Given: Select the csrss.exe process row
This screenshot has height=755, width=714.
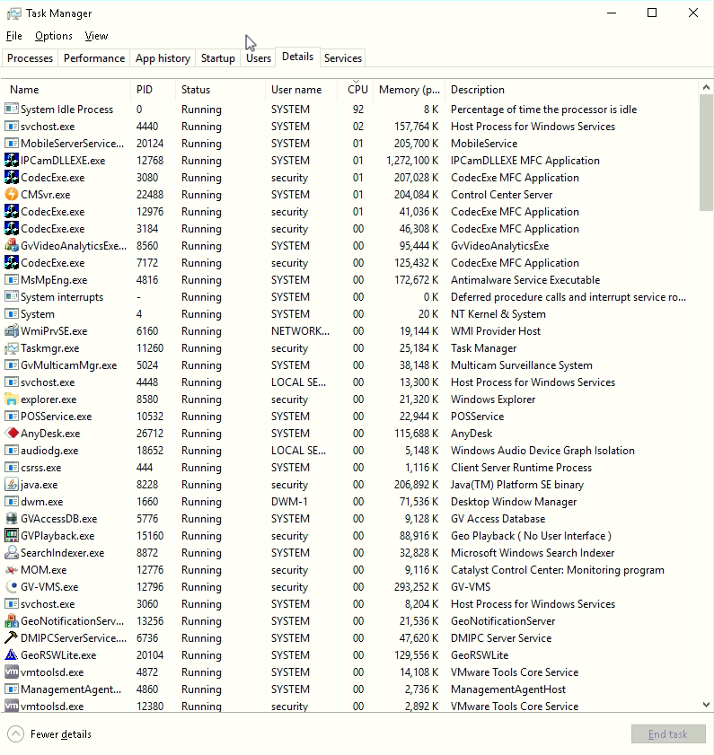Looking at the screenshot, I should click(x=350, y=468).
